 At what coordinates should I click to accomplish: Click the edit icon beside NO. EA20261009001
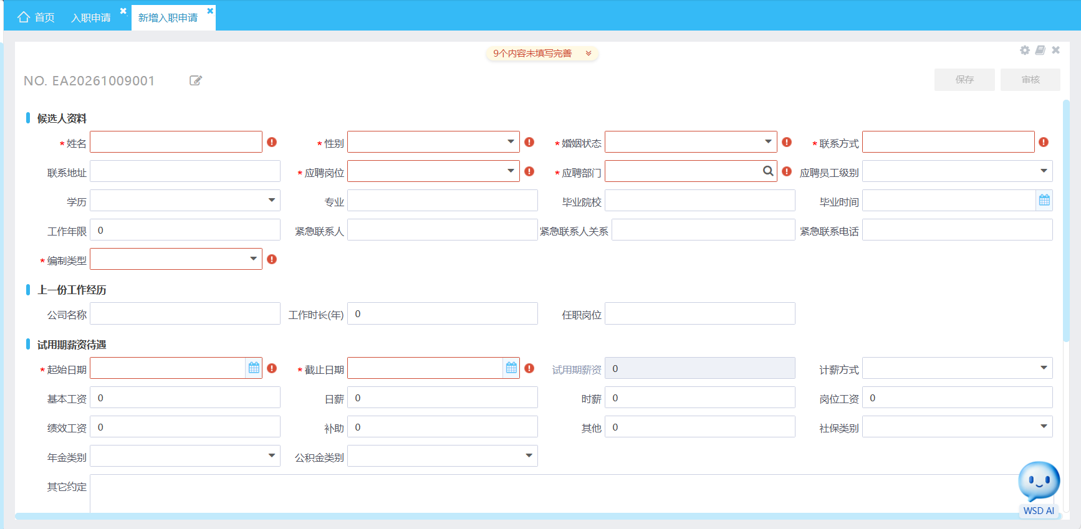[196, 80]
